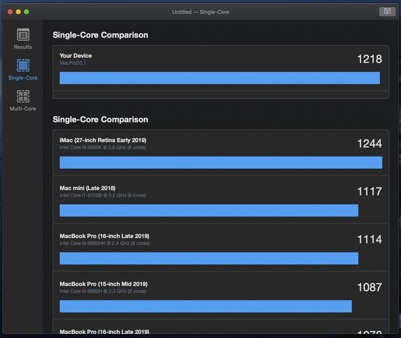
Task: Click the Multi-Core label in sidebar
Action: pyautogui.click(x=23, y=109)
